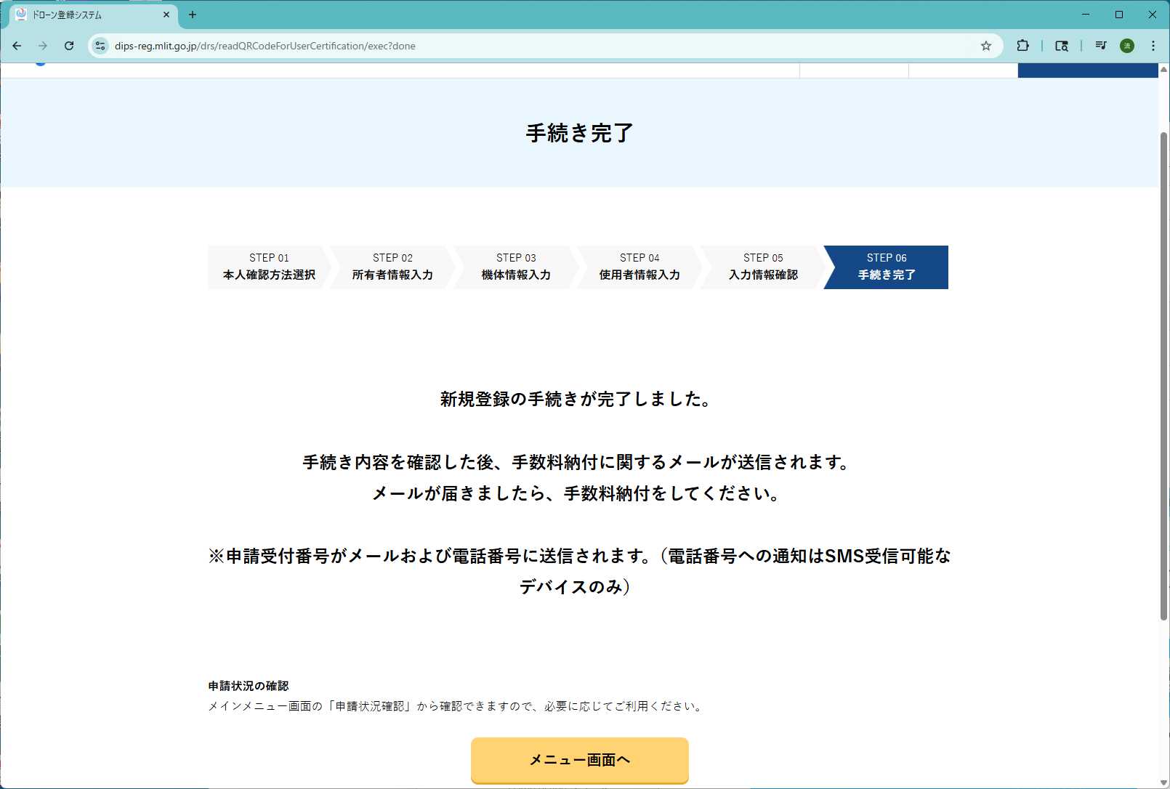
Task: View site information icon in address bar
Action: [100, 46]
